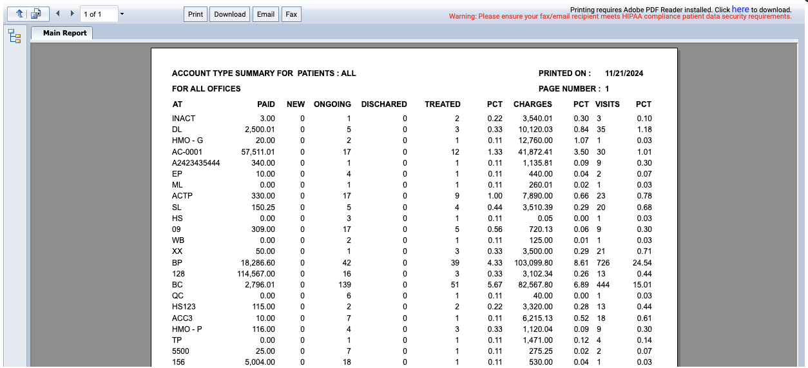Click the visits percent 24.54
The image size is (808, 368).
(642, 263)
